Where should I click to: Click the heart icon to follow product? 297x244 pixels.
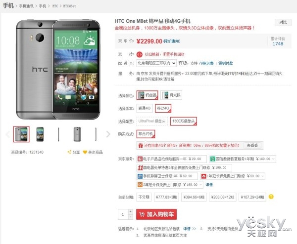point(85,152)
